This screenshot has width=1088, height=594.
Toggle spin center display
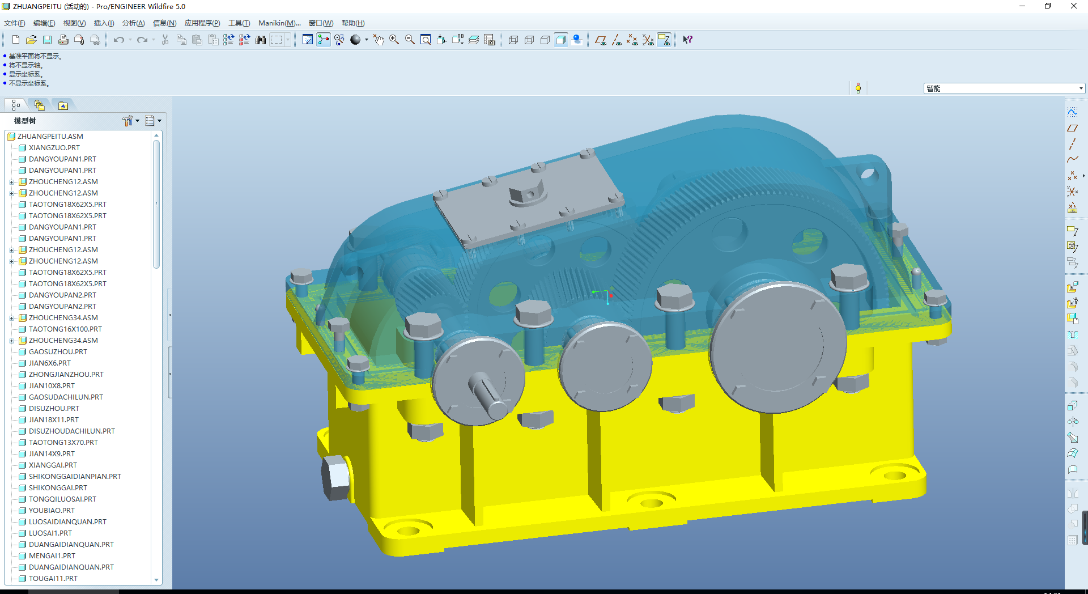pyautogui.click(x=324, y=40)
